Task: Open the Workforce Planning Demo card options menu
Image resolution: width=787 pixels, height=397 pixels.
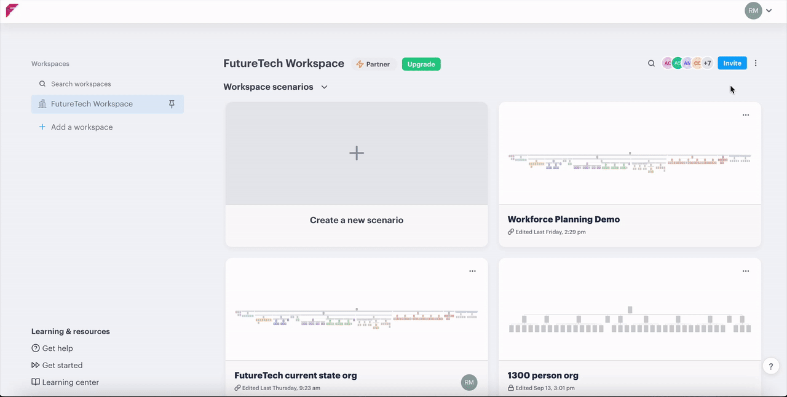Action: [x=745, y=115]
